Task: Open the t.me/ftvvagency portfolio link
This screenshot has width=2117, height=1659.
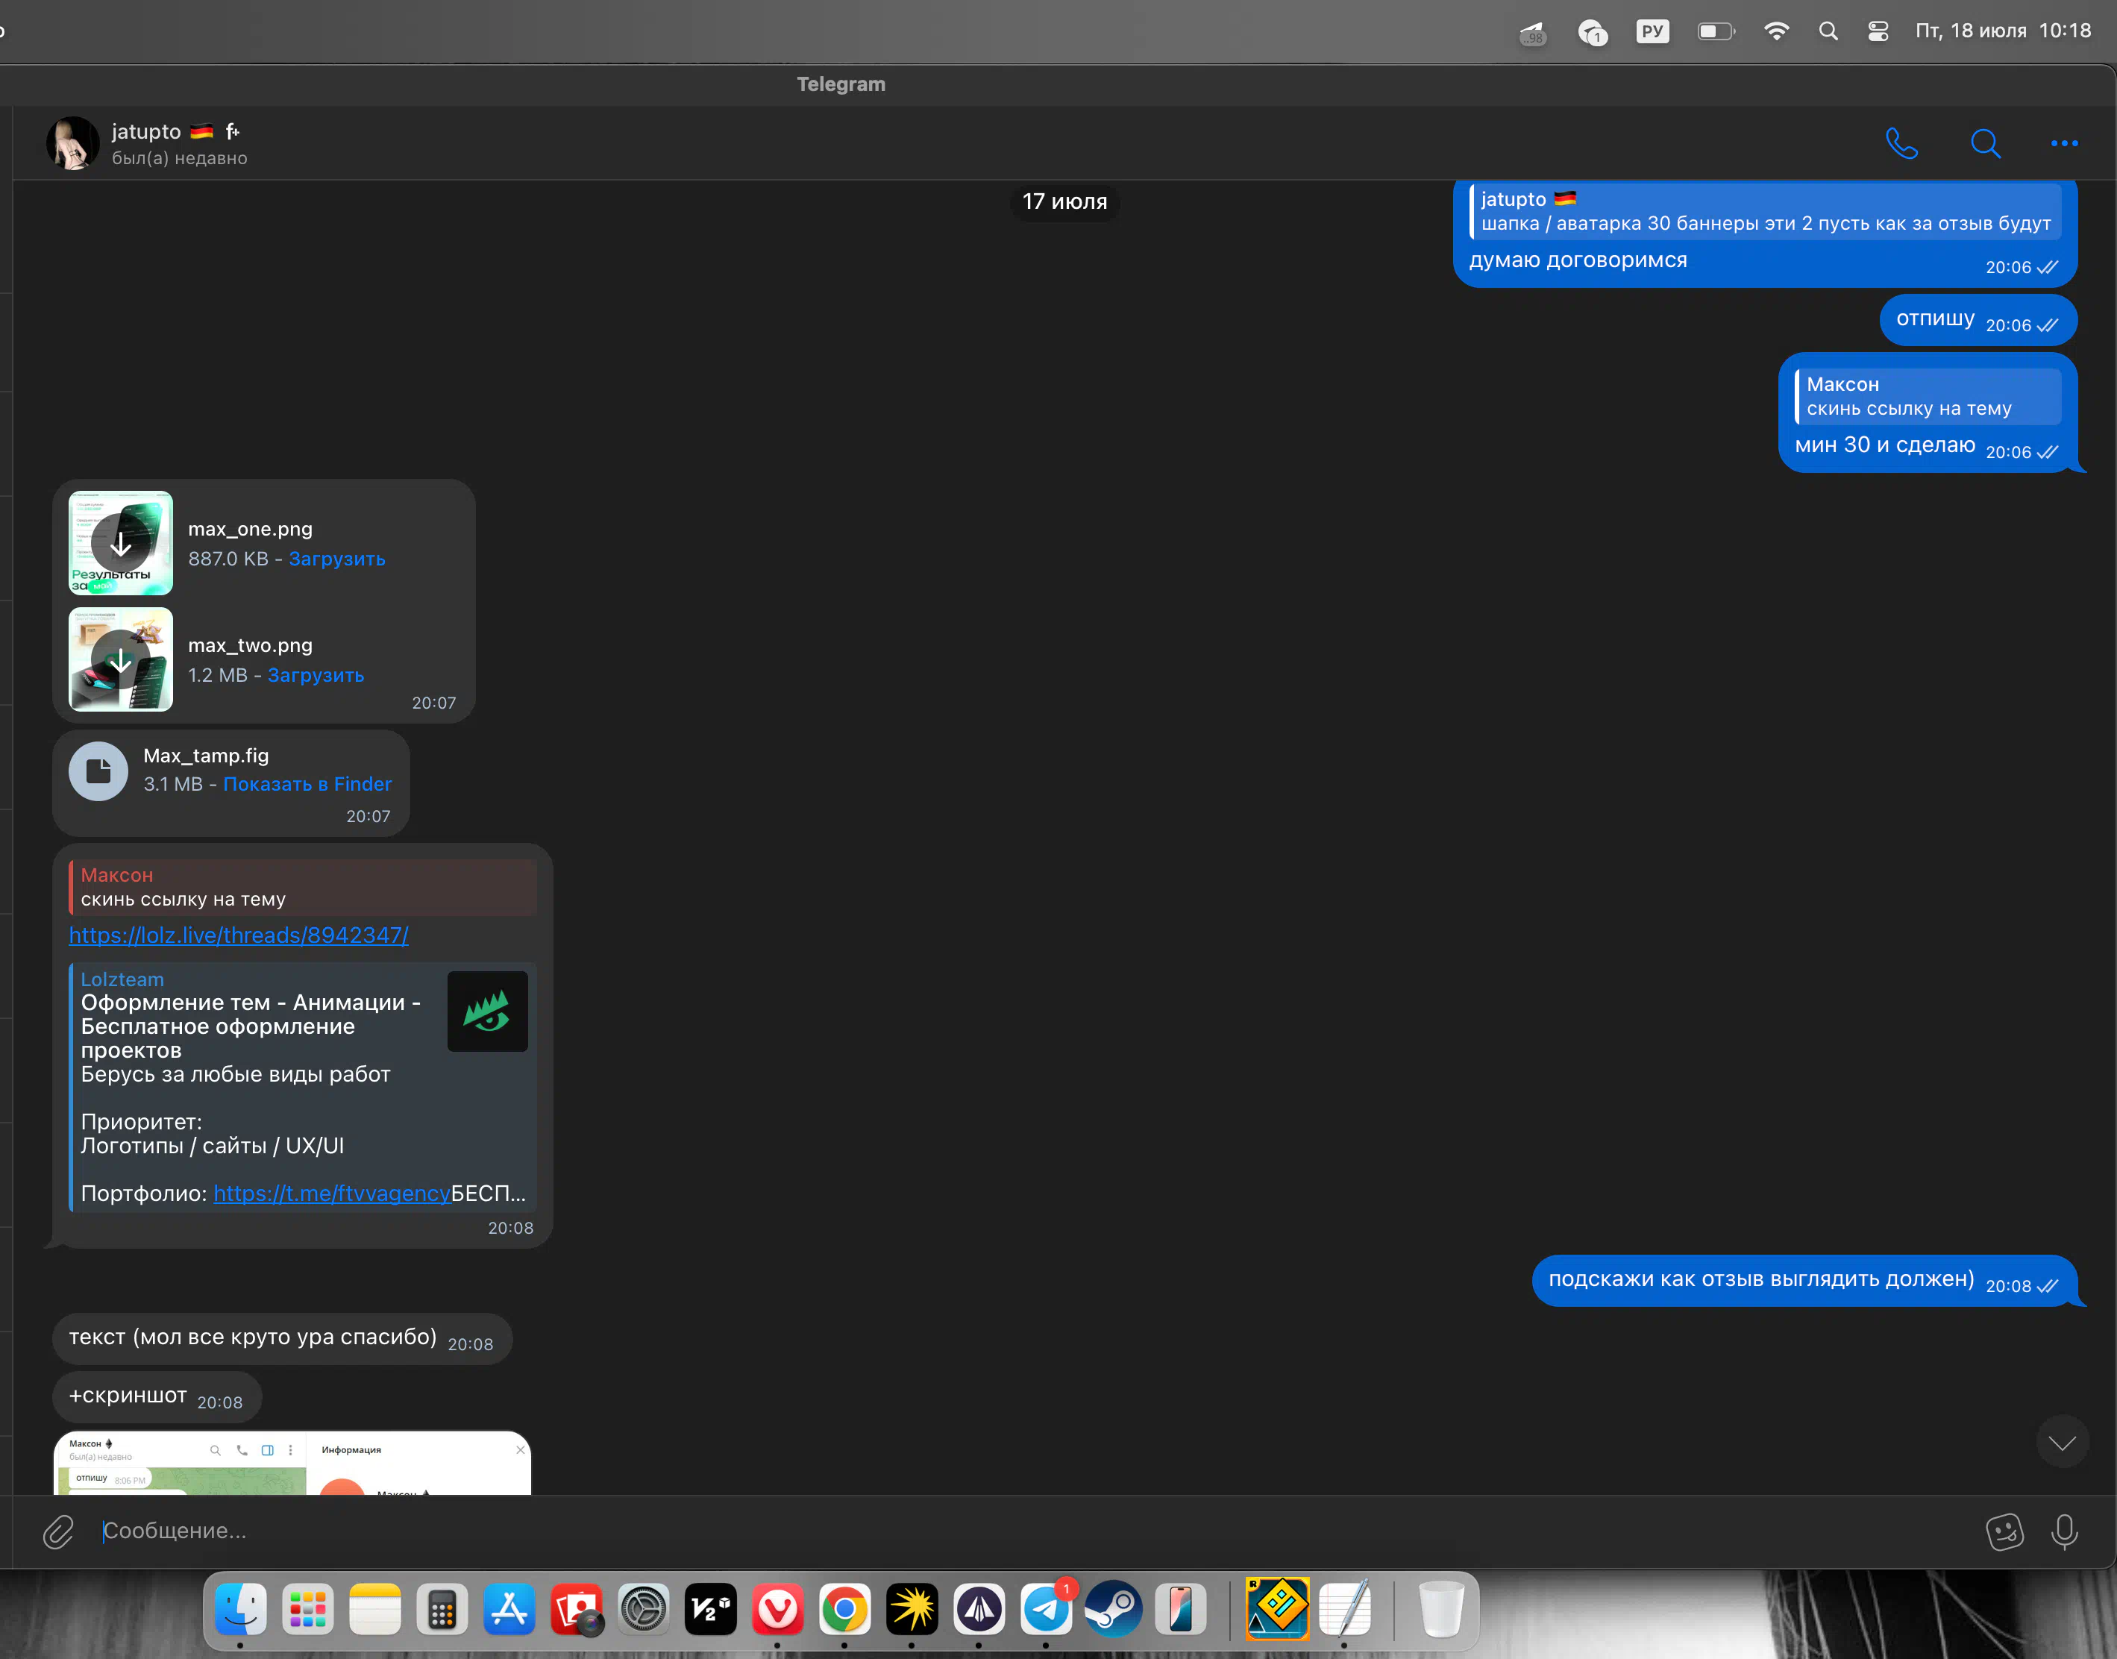Action: click(332, 1194)
